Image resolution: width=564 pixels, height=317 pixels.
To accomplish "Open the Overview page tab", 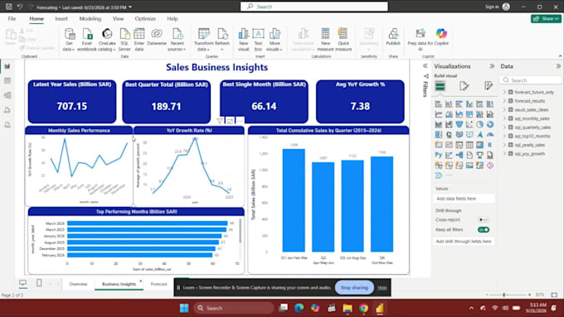I will 78,284.
